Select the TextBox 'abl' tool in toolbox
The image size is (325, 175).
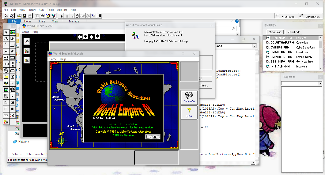point(12,39)
